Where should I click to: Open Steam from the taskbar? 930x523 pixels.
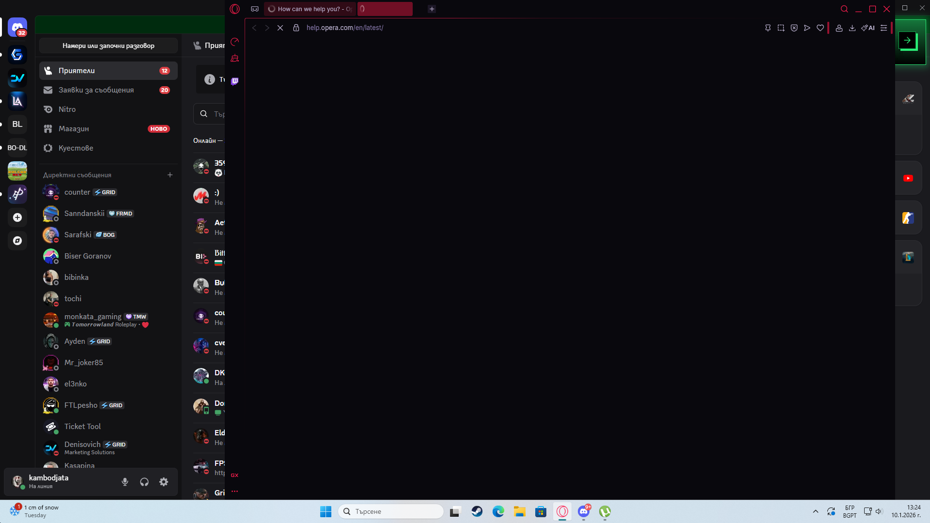tap(477, 511)
